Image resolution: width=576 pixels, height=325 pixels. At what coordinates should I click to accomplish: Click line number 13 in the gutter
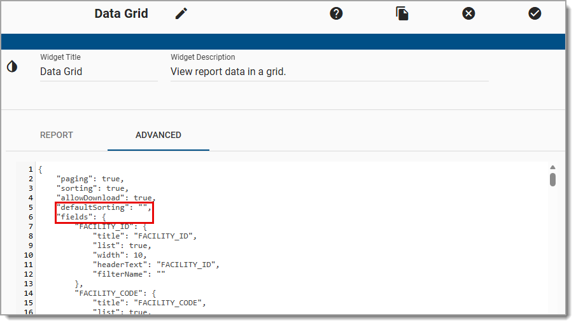point(29,284)
